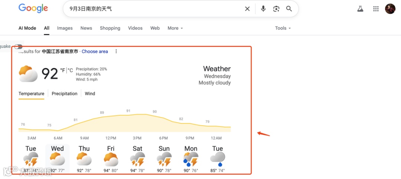The width and height of the screenshot is (401, 179).
Task: Clear the search box with X icon
Action: (247, 9)
